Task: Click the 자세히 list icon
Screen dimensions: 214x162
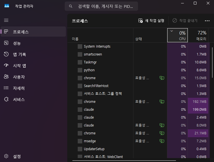Action: pyautogui.click(x=6, y=88)
